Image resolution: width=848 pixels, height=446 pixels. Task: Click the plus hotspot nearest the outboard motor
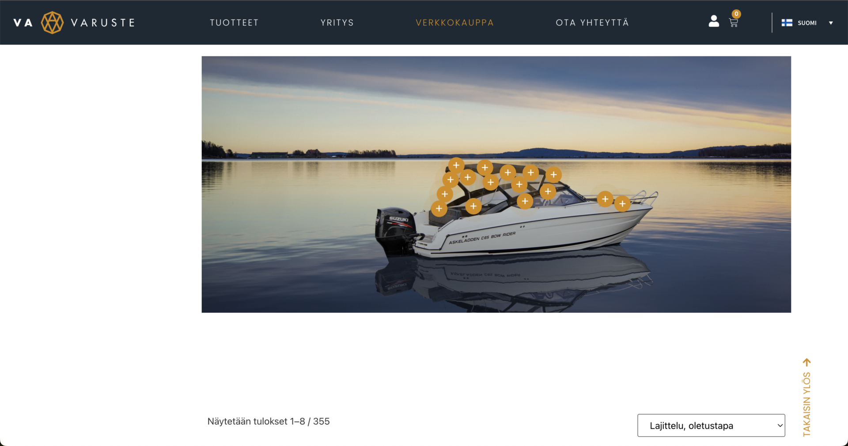439,209
